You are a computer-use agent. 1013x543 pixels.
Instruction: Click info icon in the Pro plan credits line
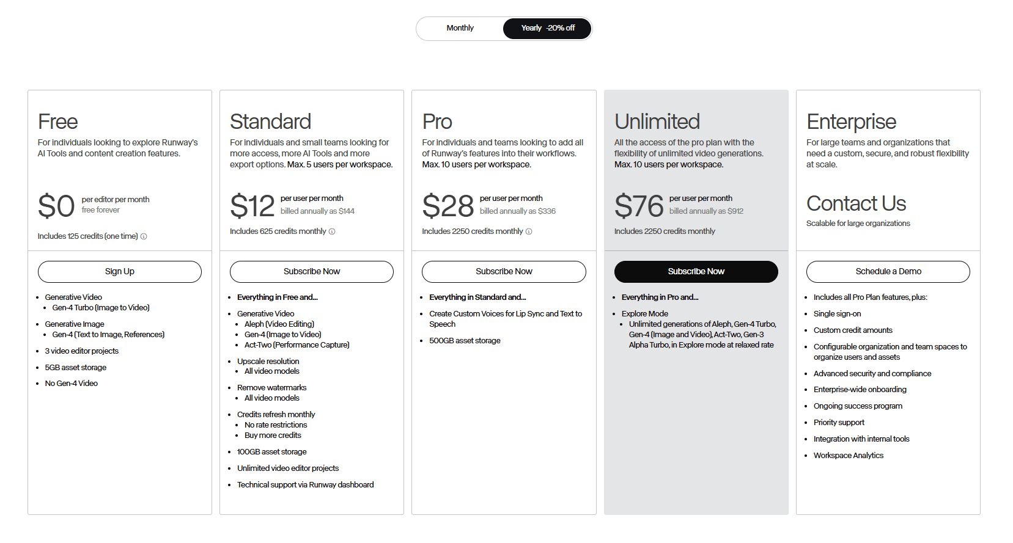pyautogui.click(x=529, y=231)
